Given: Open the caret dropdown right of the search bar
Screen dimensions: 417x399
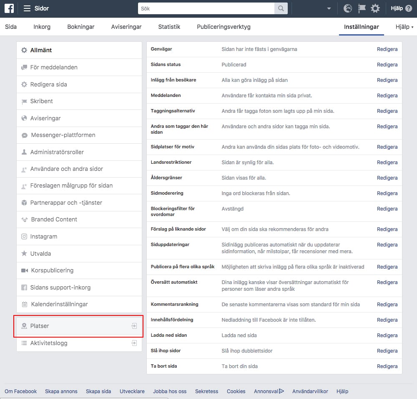Looking at the screenshot, I should [329, 8].
